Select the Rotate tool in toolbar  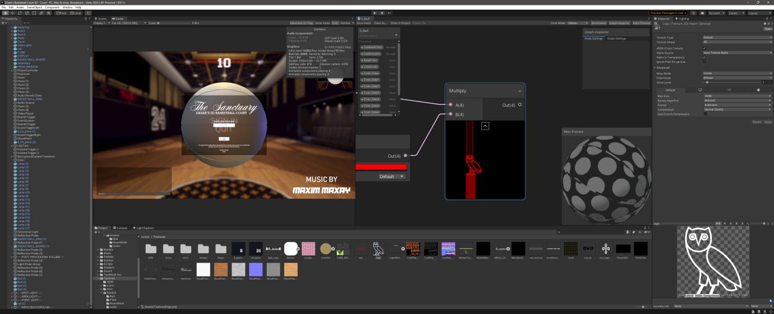(20, 13)
